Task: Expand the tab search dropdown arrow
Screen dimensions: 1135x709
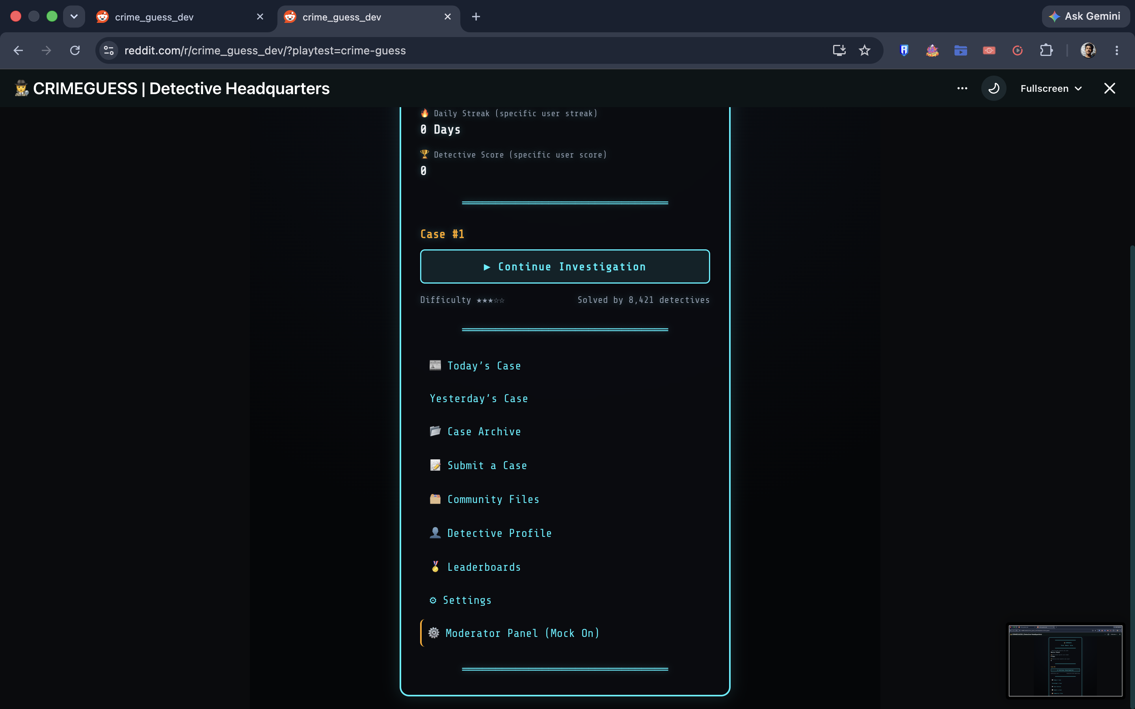Action: [74, 17]
